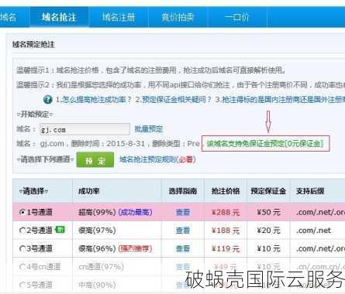Click the blue question mark help icon
This screenshot has width=345, height=294.
(x=48, y=99)
